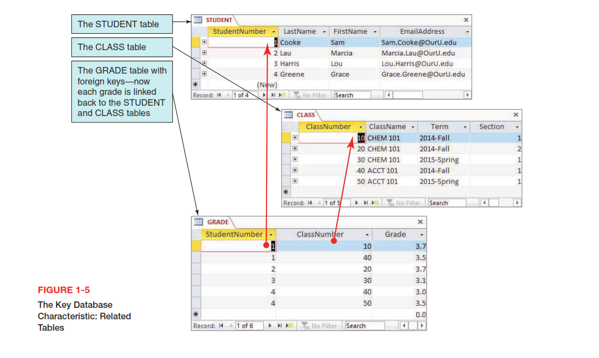
Task: Select the new-record asterisk row in STUDENT
Action: (x=196, y=84)
